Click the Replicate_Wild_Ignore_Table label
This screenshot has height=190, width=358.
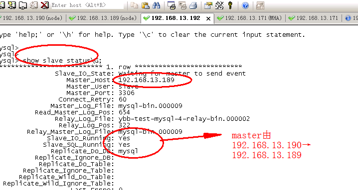pyautogui.click(x=58, y=184)
